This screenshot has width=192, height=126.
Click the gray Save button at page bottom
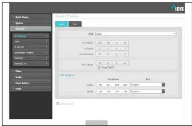(x=97, y=123)
